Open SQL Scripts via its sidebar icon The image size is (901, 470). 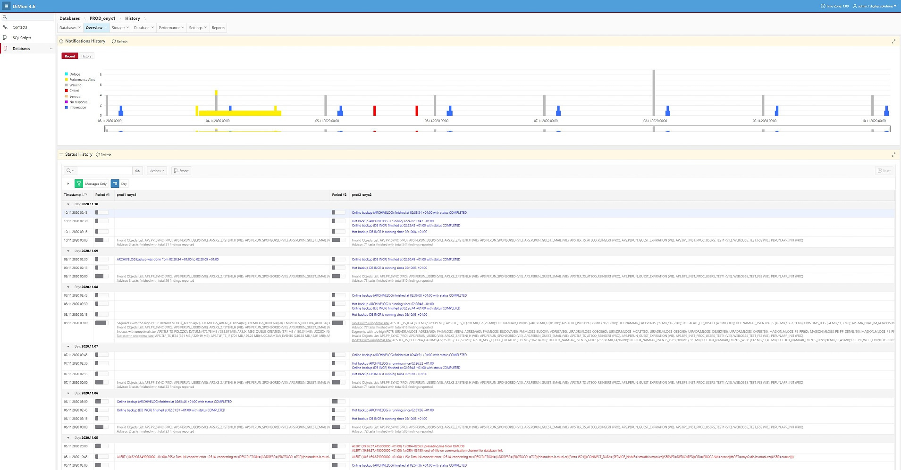coord(5,38)
